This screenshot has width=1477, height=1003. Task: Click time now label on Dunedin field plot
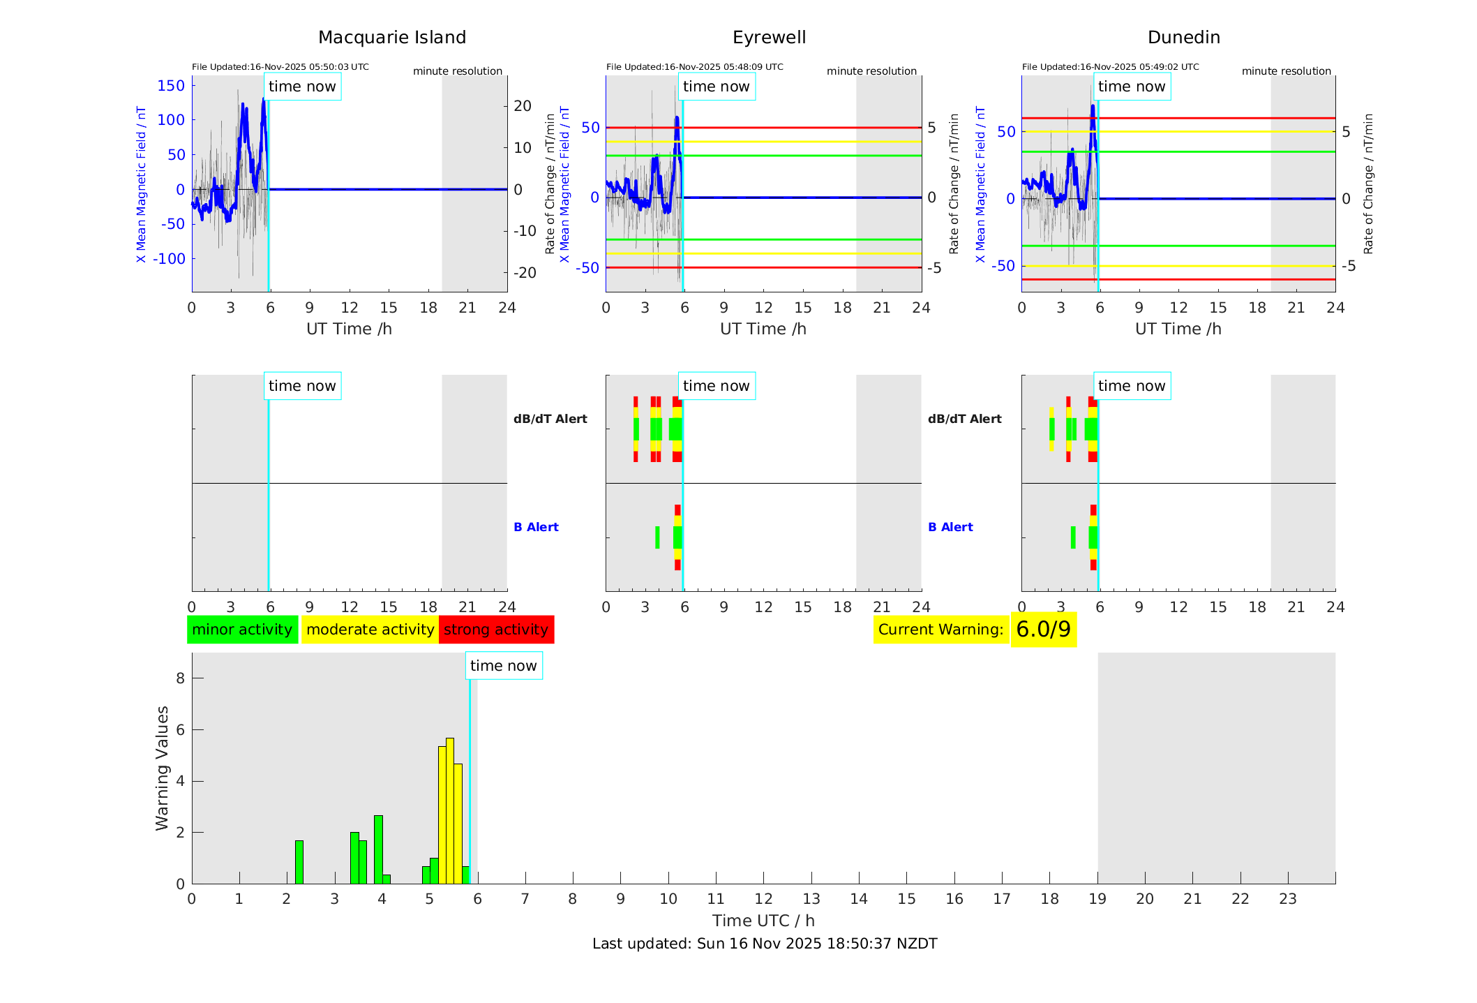pyautogui.click(x=1131, y=87)
